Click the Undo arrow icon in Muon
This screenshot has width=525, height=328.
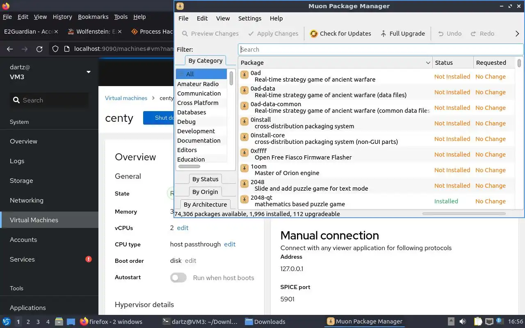click(441, 34)
